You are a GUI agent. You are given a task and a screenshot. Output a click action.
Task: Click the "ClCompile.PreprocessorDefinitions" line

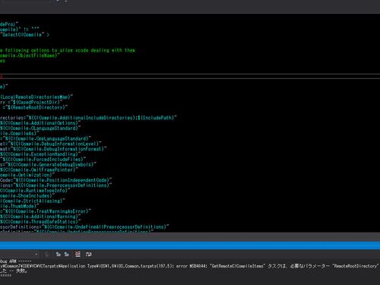56,185
